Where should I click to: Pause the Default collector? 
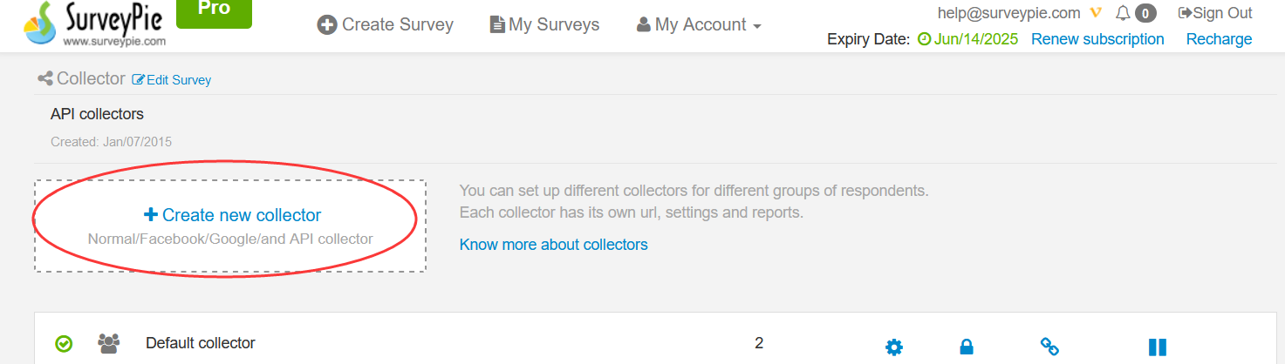1158,347
